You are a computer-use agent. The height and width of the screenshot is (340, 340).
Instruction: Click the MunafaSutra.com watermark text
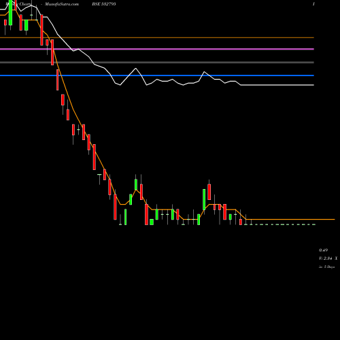pyautogui.click(x=62, y=4)
